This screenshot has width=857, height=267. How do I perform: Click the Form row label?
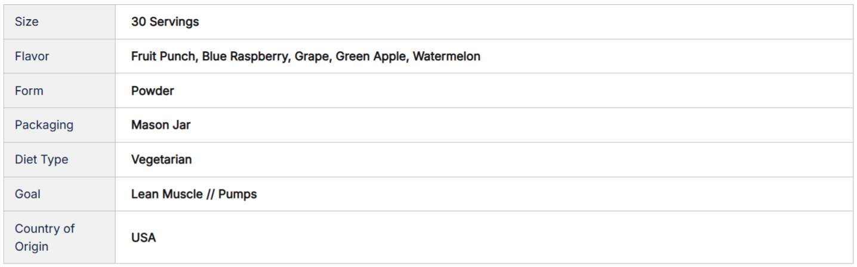[29, 91]
